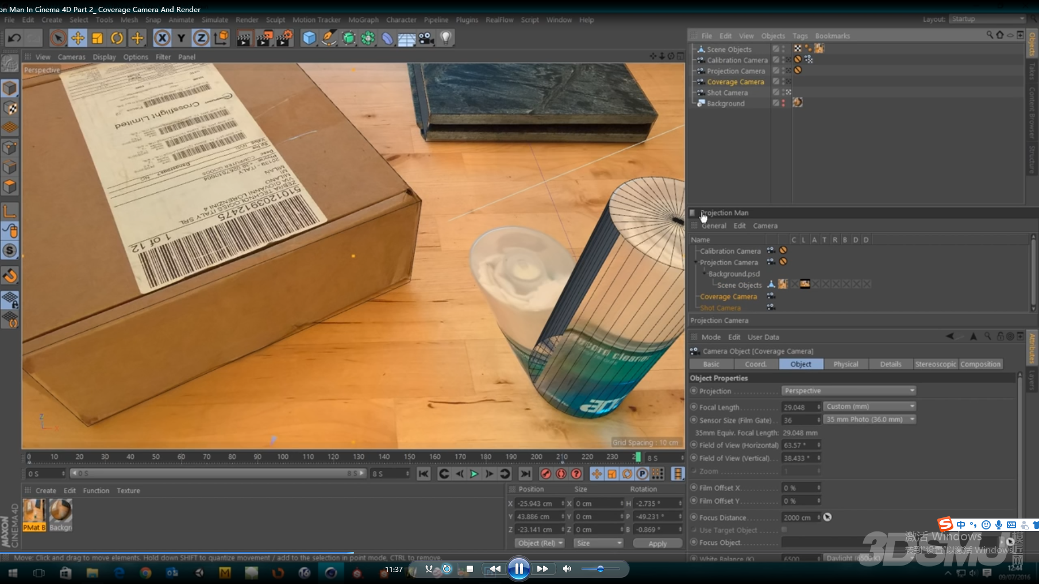This screenshot has height=584, width=1039.
Task: Play the animation forwards
Action: (x=474, y=474)
